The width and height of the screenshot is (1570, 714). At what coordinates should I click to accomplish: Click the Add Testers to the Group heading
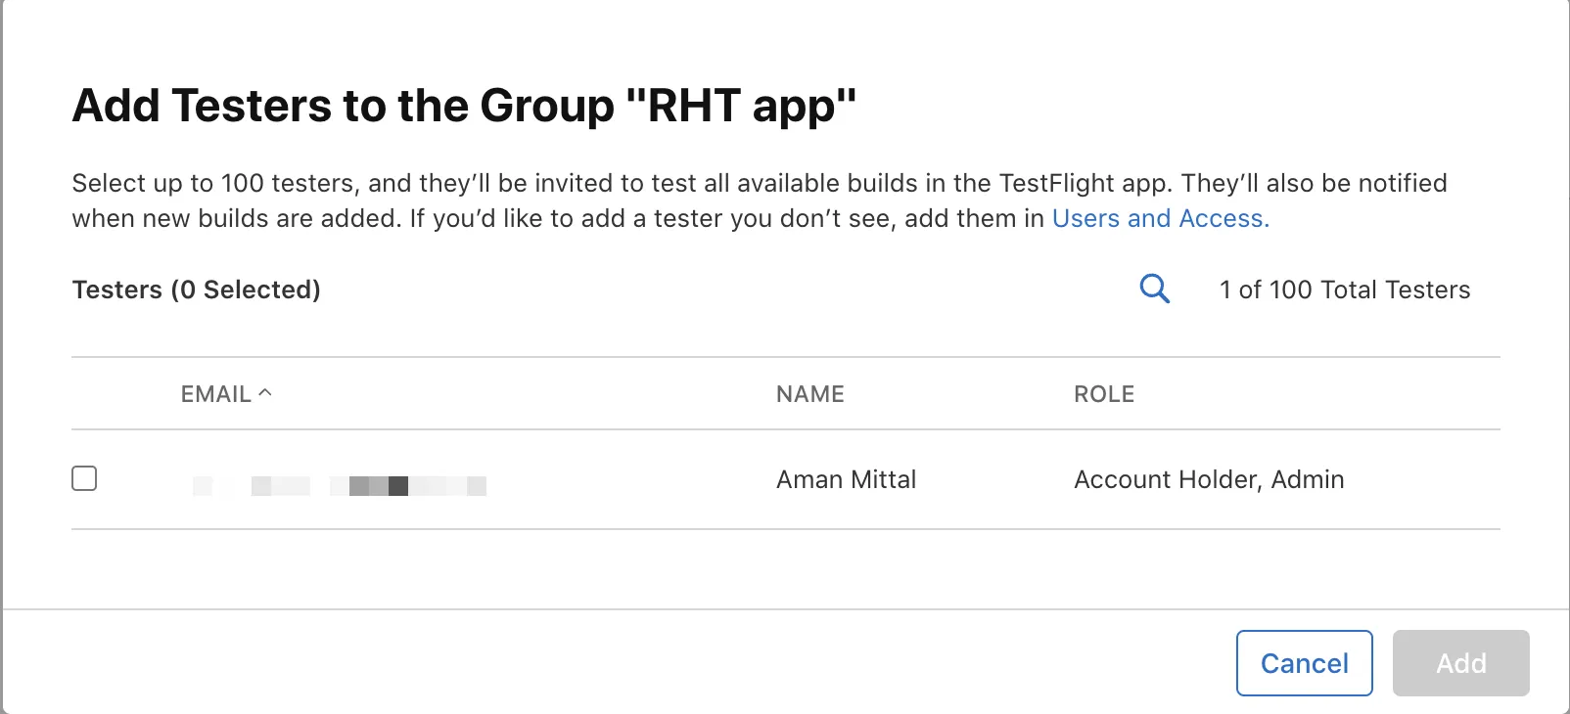464,106
